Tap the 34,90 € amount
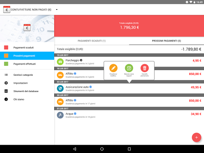204x153 pixels. point(196,114)
